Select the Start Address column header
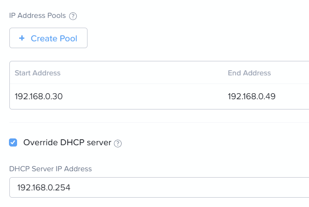This screenshot has width=309, height=207. pos(38,73)
